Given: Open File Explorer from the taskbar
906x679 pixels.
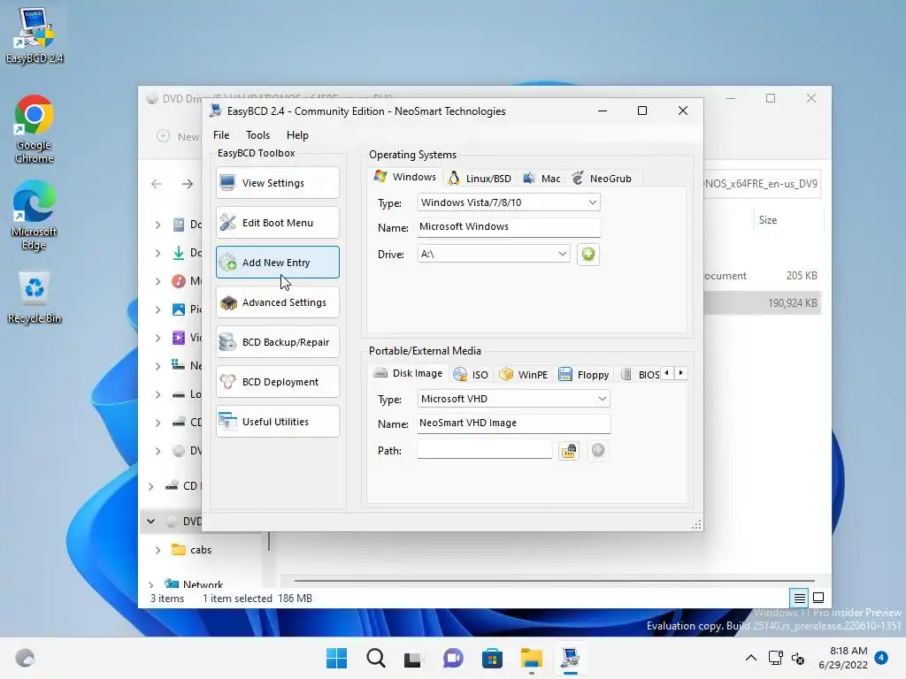Looking at the screenshot, I should [x=531, y=658].
